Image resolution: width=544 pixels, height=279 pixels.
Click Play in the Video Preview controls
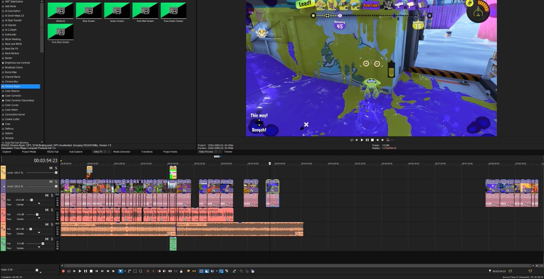(362, 140)
